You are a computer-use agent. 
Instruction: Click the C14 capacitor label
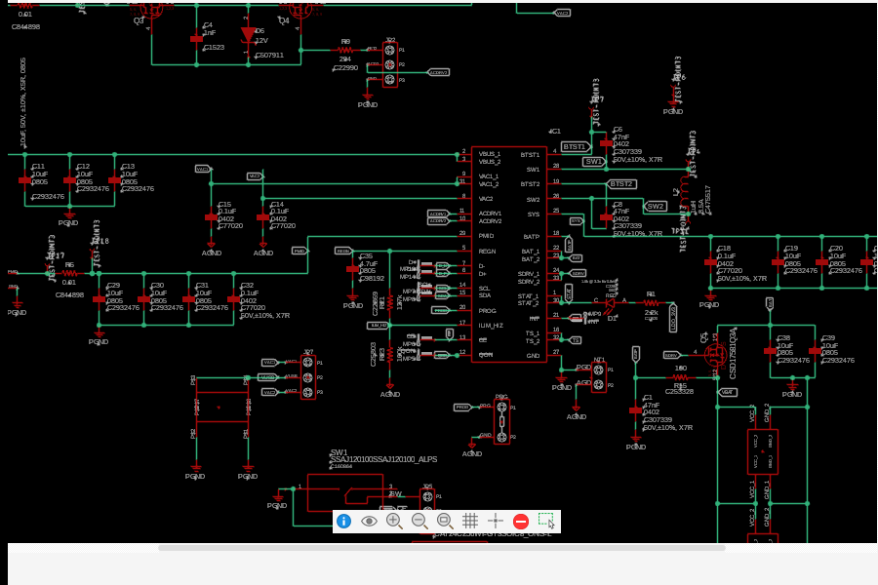(x=277, y=205)
